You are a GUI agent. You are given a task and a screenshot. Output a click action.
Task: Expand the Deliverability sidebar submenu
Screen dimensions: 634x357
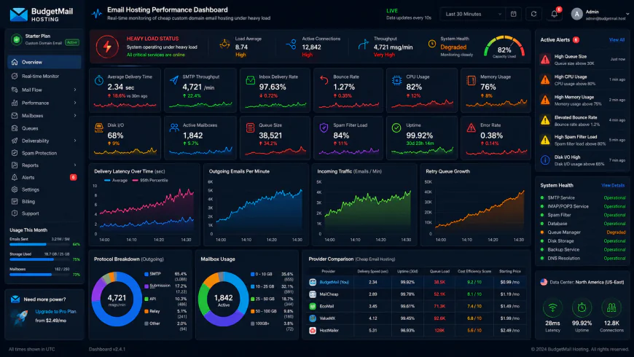coord(75,141)
